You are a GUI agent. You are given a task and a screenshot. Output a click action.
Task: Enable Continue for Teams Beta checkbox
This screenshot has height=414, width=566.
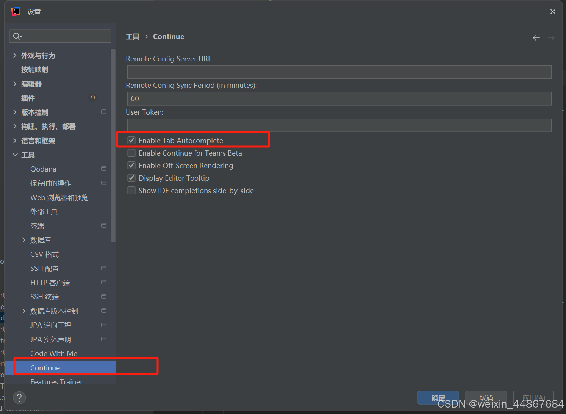coord(131,153)
